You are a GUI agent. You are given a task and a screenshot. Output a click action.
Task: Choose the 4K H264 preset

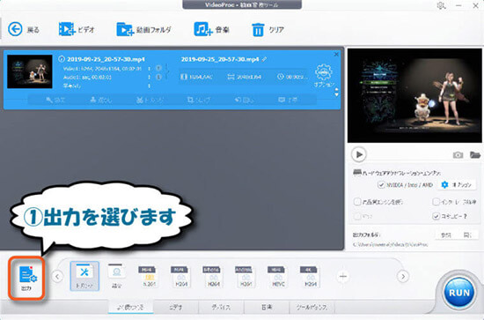[x=311, y=277]
